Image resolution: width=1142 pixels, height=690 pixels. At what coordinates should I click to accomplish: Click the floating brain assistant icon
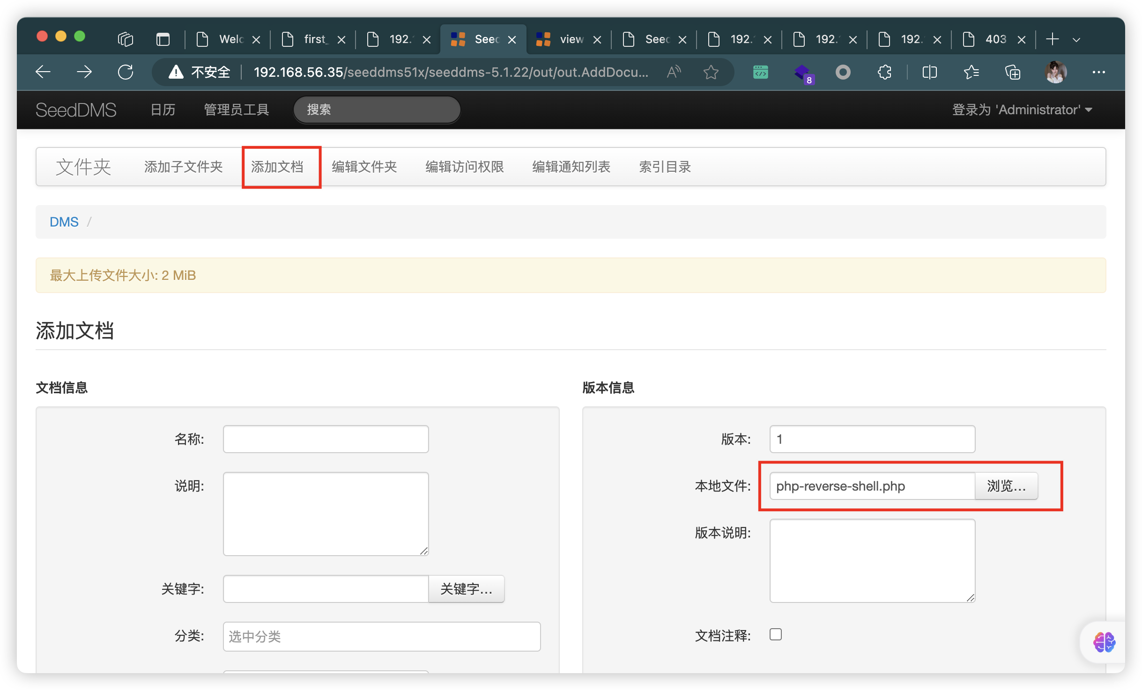pyautogui.click(x=1104, y=642)
